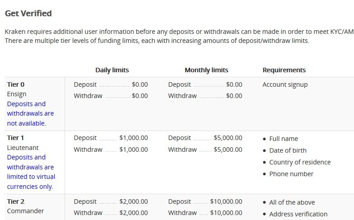Select the "Phone number" requirement

click(291, 174)
